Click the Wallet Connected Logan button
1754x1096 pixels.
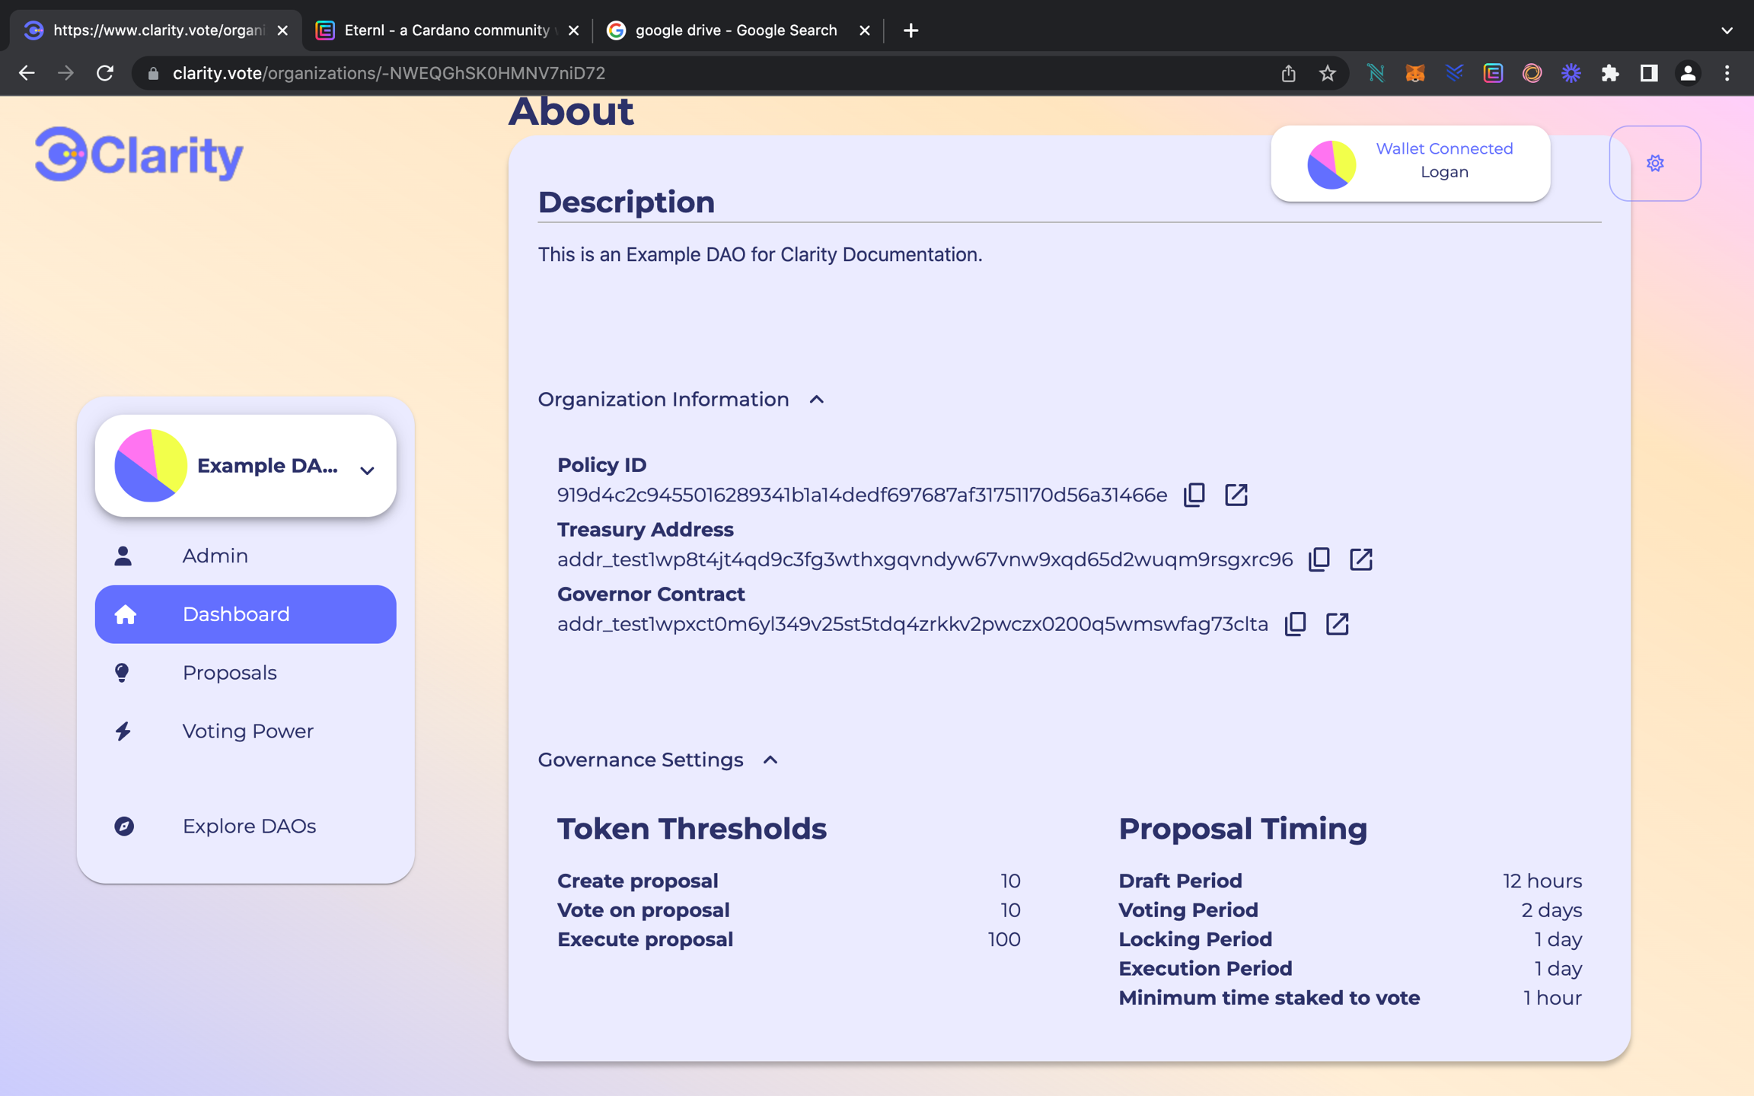1410,164
